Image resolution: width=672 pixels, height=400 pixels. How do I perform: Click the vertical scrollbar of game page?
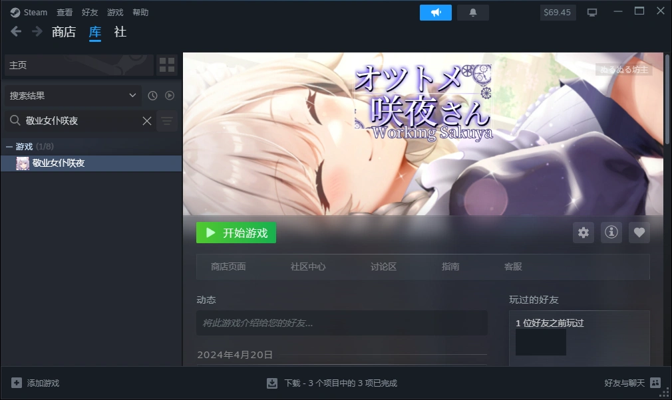[667, 99]
